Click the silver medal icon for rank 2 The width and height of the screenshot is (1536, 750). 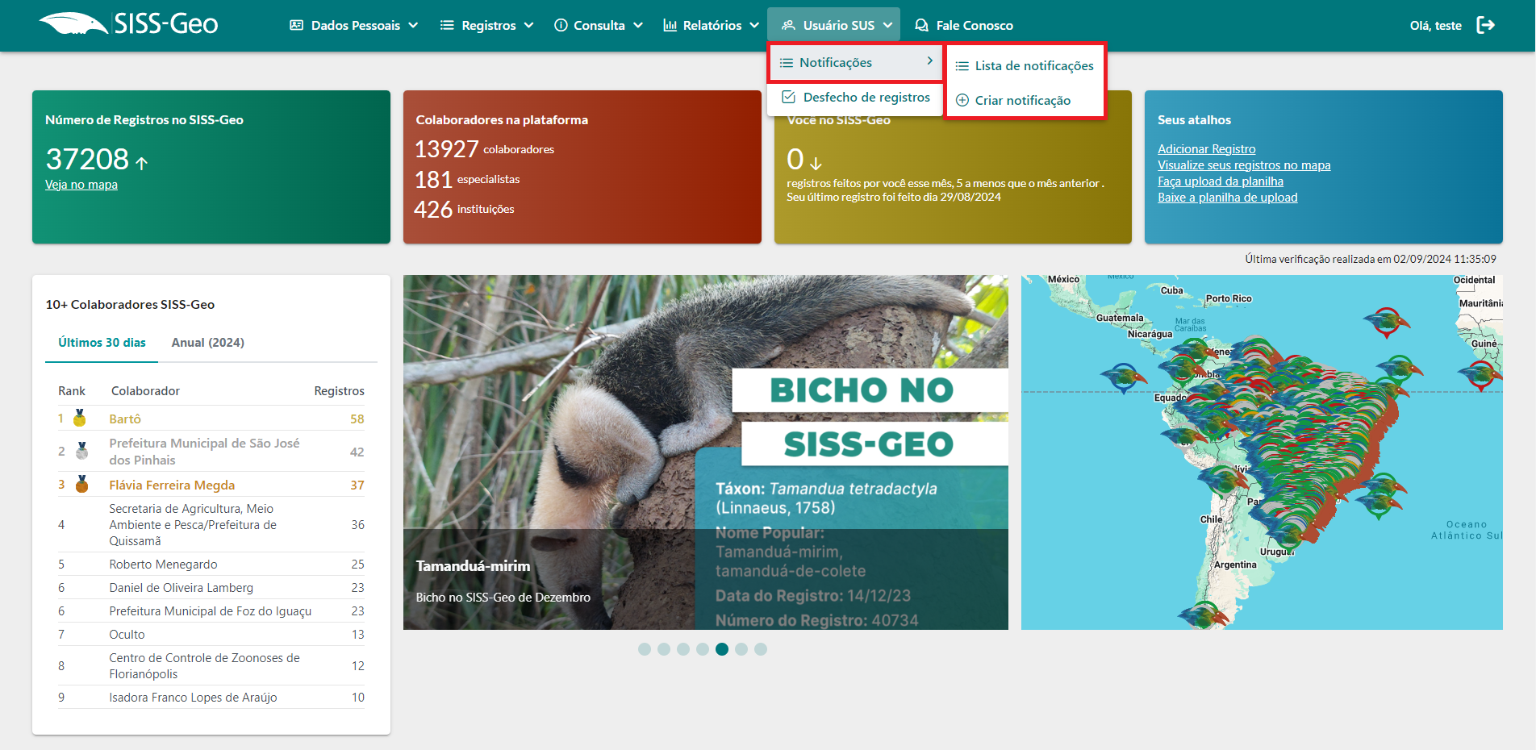pyautogui.click(x=81, y=451)
